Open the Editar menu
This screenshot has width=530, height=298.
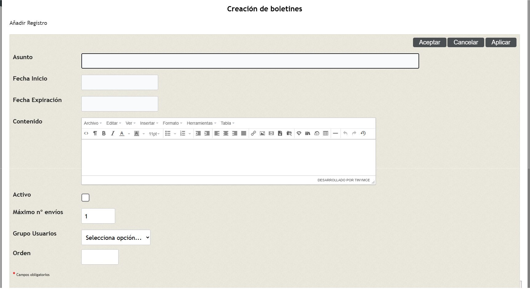(114, 123)
